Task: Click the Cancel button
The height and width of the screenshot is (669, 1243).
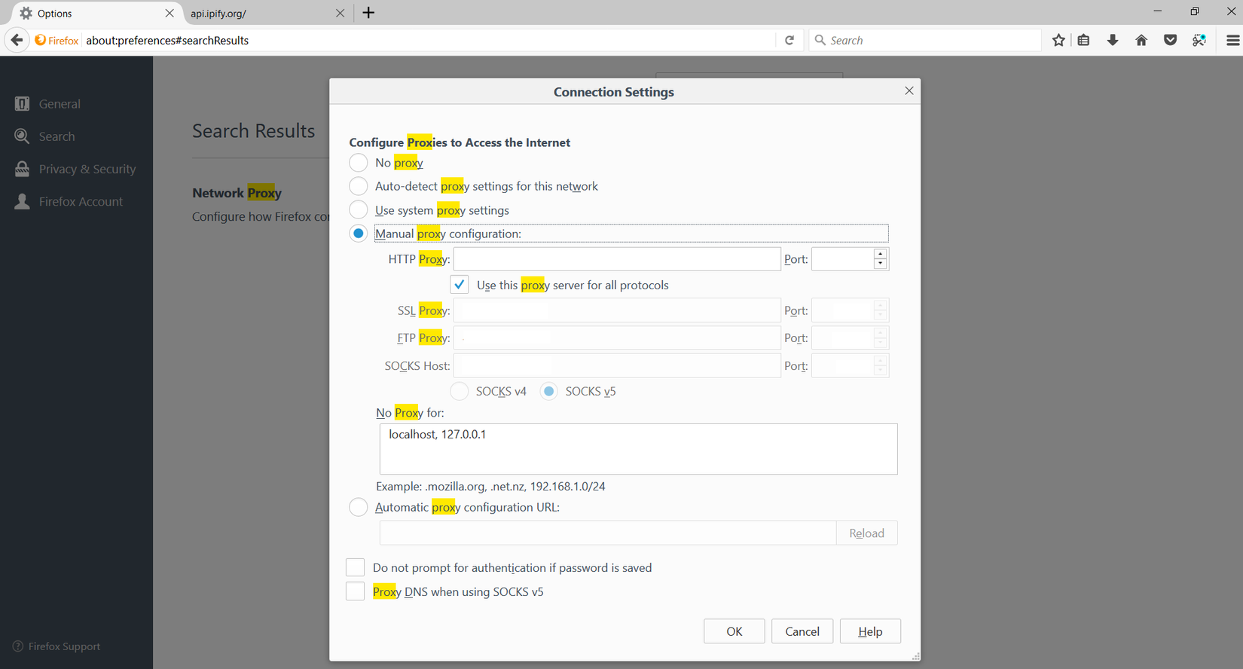Action: (802, 631)
